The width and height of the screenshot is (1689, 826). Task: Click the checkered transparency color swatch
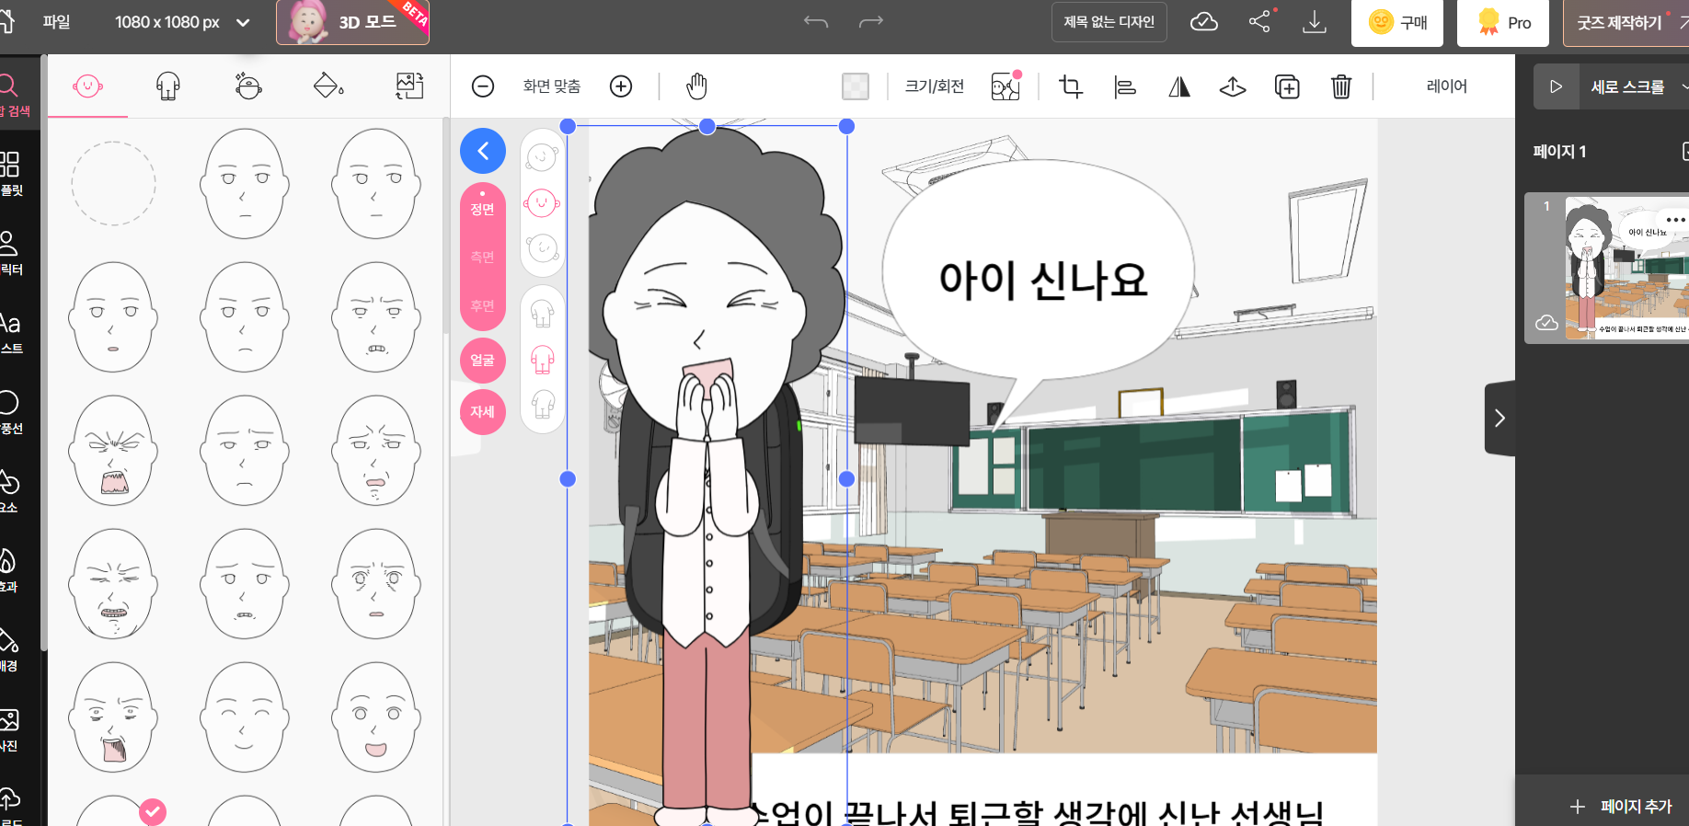click(x=855, y=86)
